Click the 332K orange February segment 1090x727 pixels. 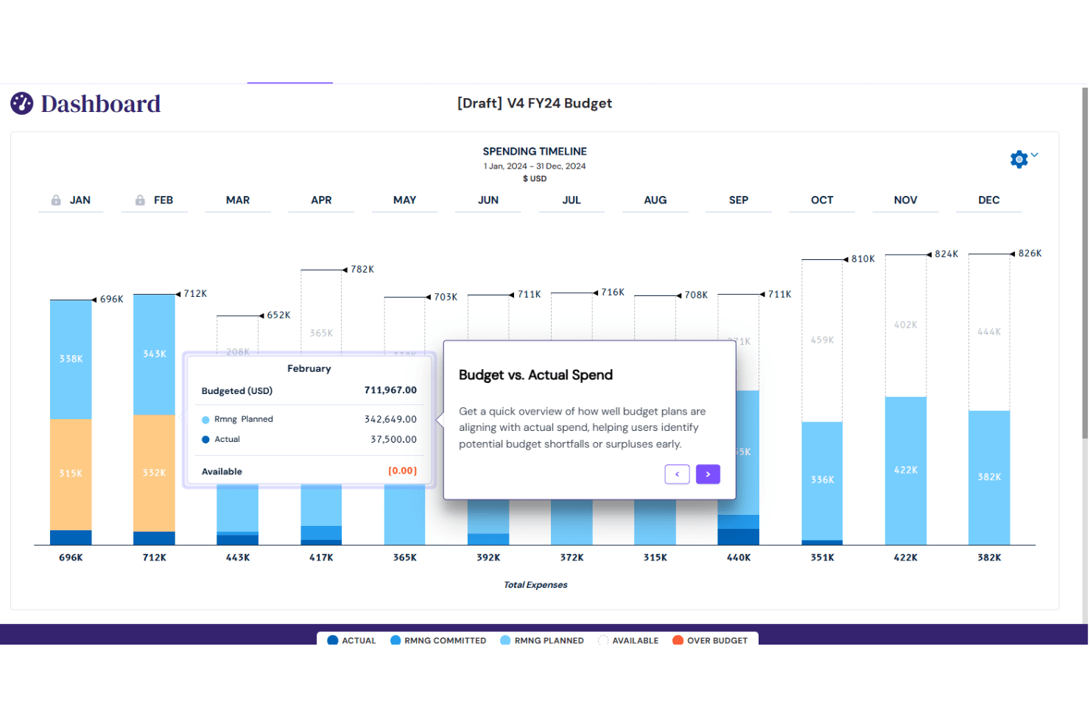click(154, 473)
